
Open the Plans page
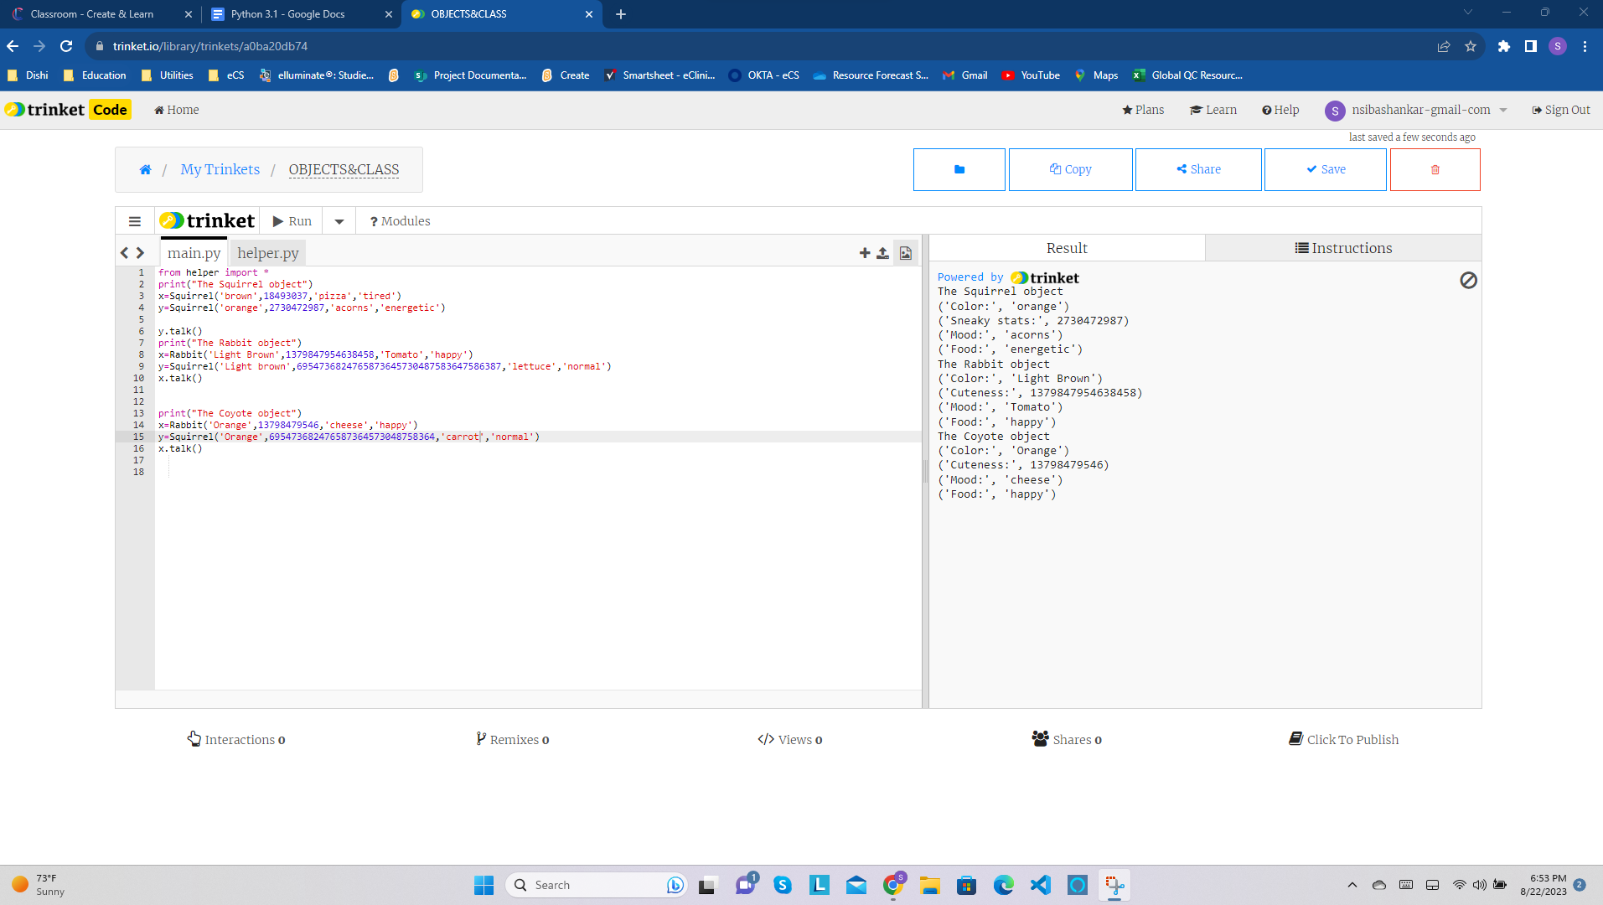coord(1143,110)
